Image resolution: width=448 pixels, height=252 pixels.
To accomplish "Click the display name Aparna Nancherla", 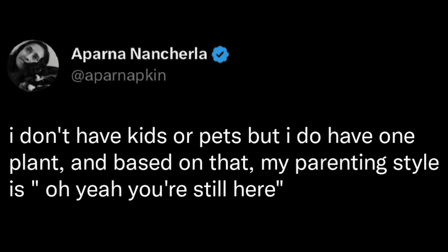I will click(x=139, y=54).
